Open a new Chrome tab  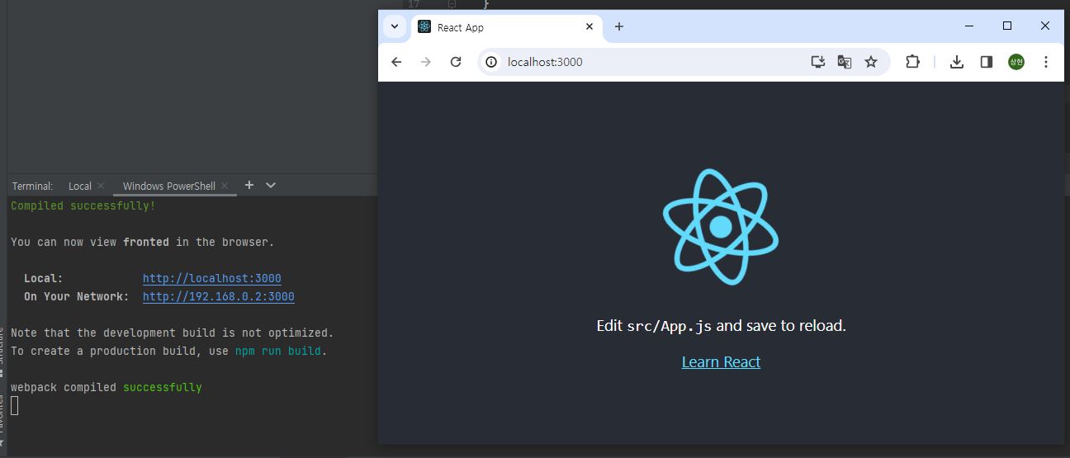[x=619, y=26]
